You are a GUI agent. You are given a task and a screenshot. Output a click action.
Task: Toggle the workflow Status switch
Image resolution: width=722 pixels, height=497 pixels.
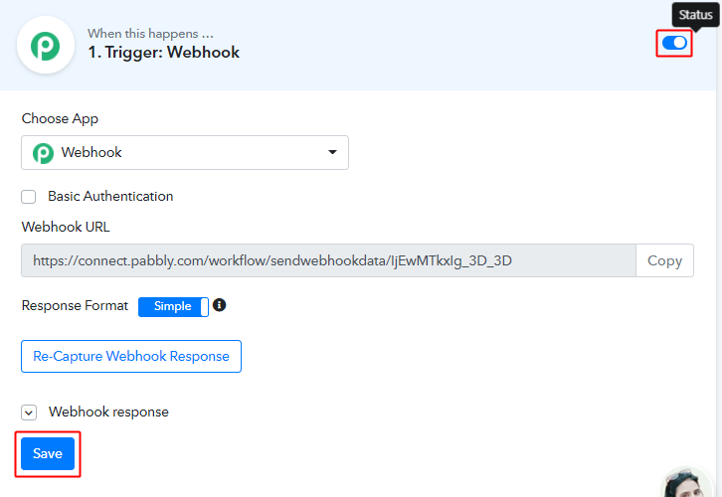[674, 44]
